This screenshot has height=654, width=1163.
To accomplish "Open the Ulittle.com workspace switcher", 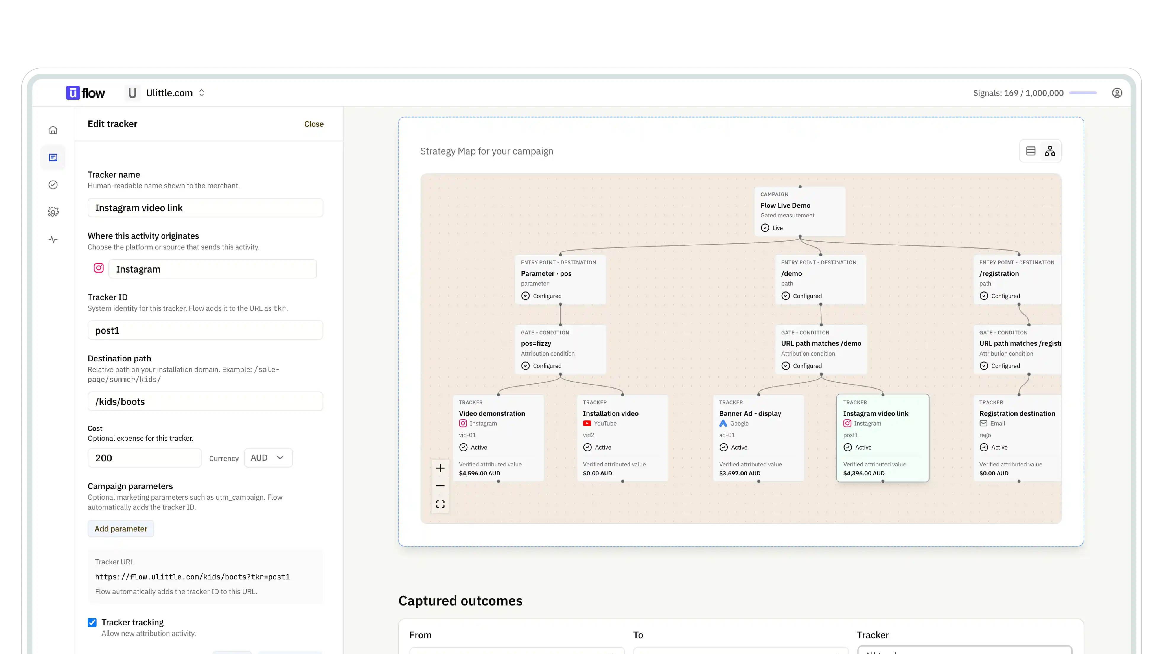I will click(x=176, y=93).
